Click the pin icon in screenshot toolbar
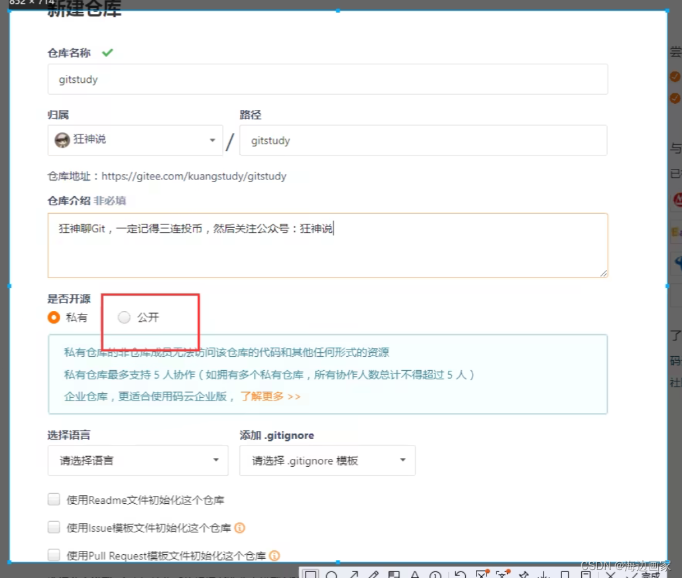 click(524, 575)
